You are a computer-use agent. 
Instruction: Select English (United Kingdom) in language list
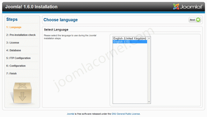point(130,38)
